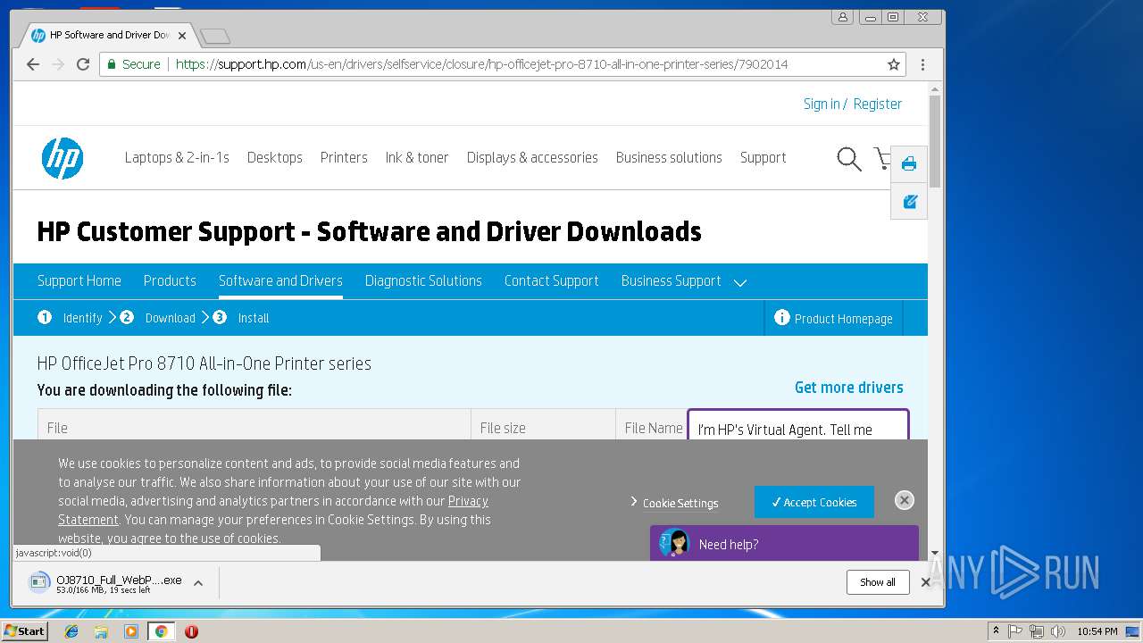
Task: Select Support Home tab
Action: tap(79, 280)
